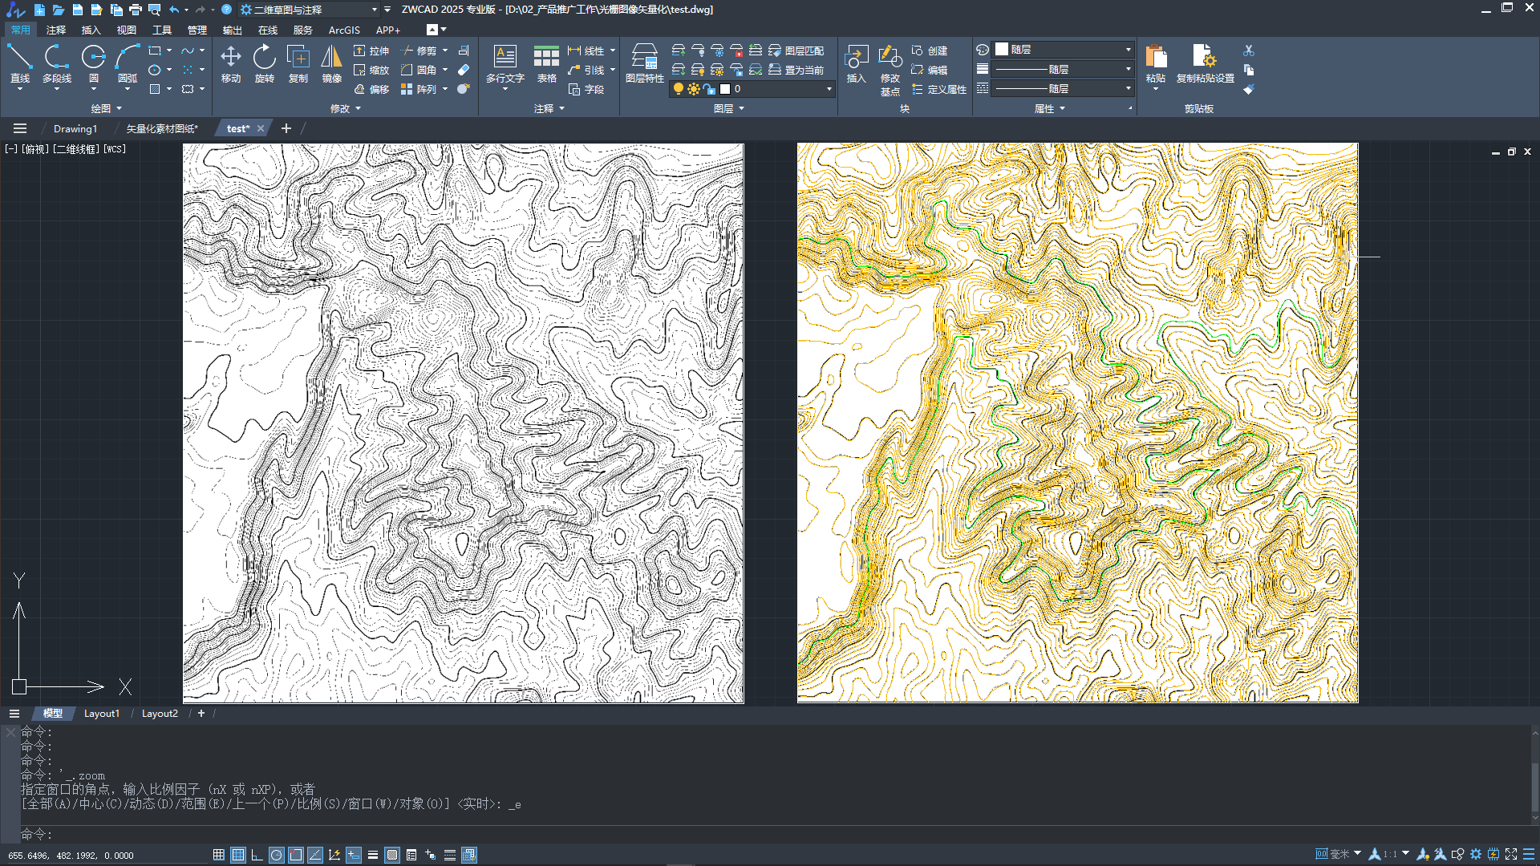This screenshot has height=866, width=1540.
Task: Toggle layer on/off lightbulb icon
Action: coord(679,89)
